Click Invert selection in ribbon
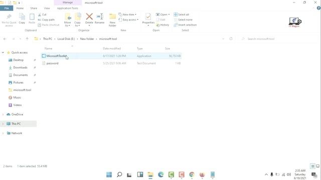The image size is (321, 180). (x=185, y=25)
